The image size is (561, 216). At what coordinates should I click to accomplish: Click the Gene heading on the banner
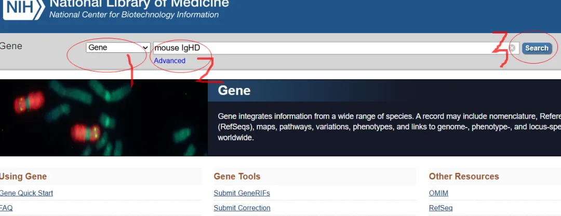click(234, 91)
